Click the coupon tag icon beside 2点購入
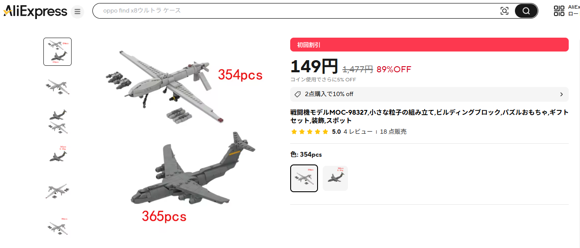580x248 pixels. (298, 94)
